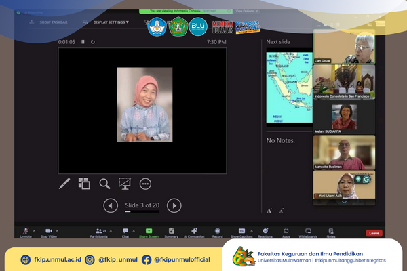Unmute the microphone
Image resolution: width=407 pixels, height=271 pixels.
tap(26, 232)
